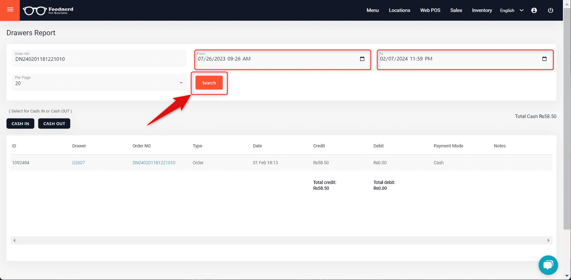Open calendar picker in From date field
This screenshot has width=571, height=280.
click(x=362, y=59)
